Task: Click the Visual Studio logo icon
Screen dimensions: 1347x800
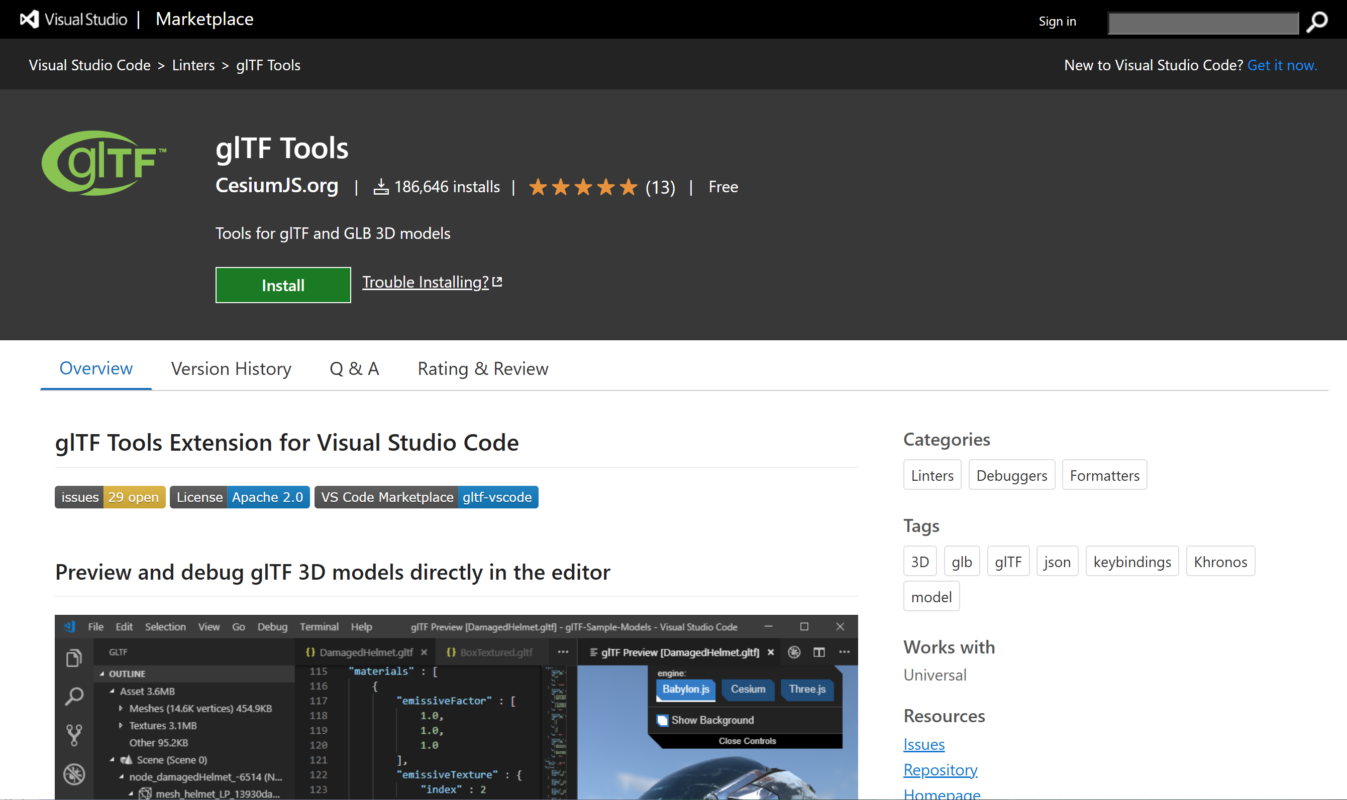Action: [29, 20]
